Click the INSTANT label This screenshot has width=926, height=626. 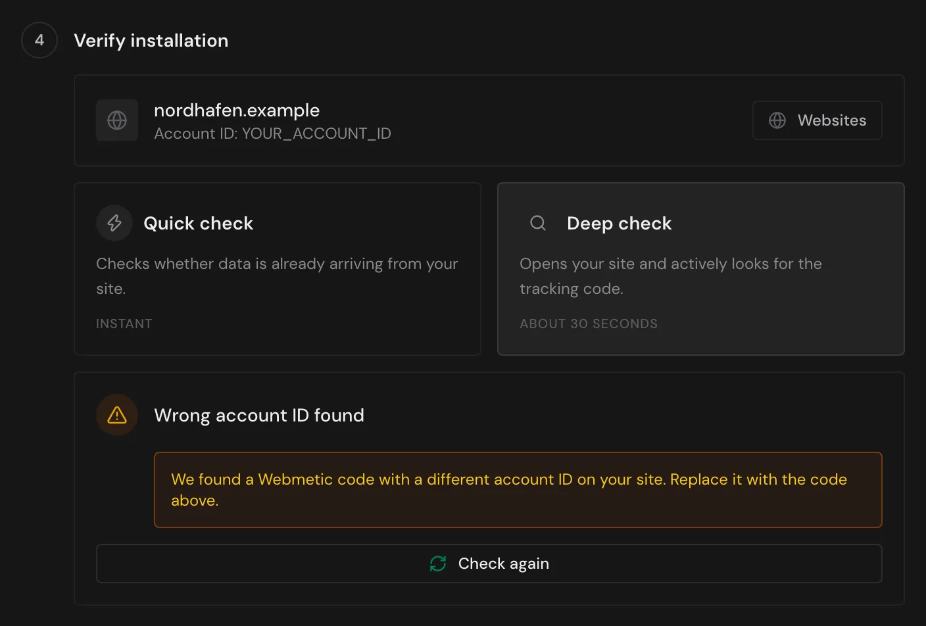124,324
